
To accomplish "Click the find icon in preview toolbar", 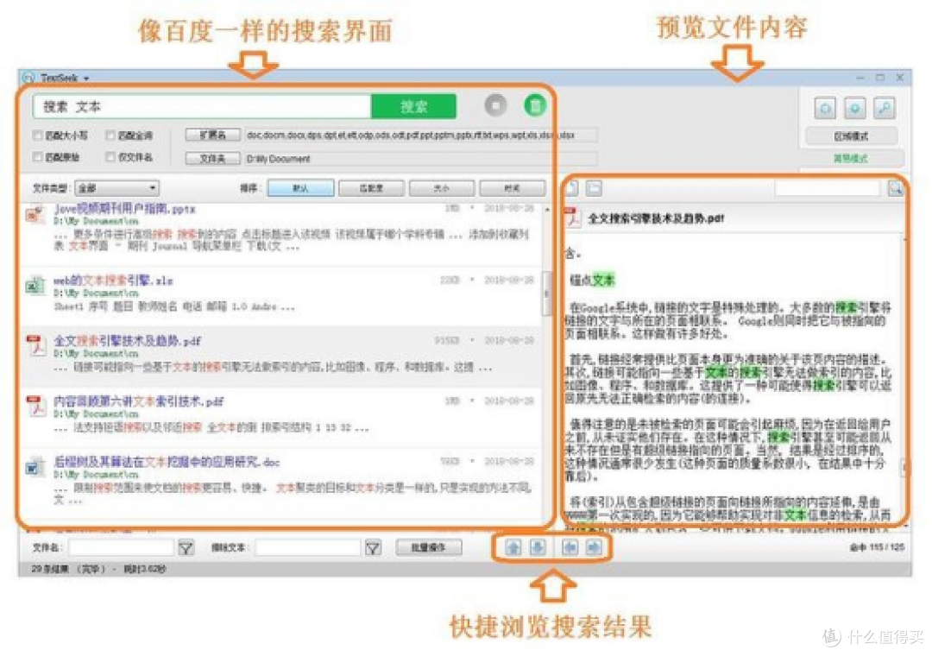I will [895, 188].
